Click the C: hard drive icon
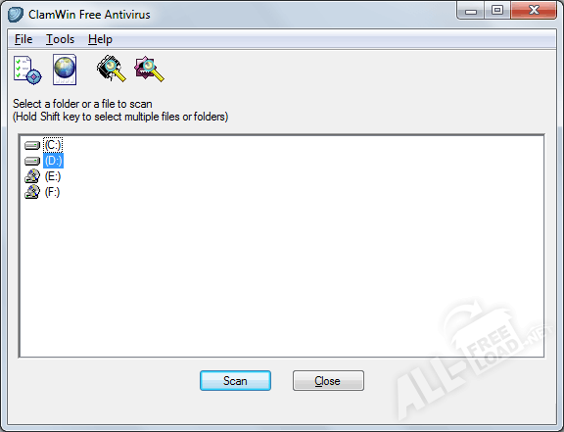564x432 pixels. pos(32,145)
